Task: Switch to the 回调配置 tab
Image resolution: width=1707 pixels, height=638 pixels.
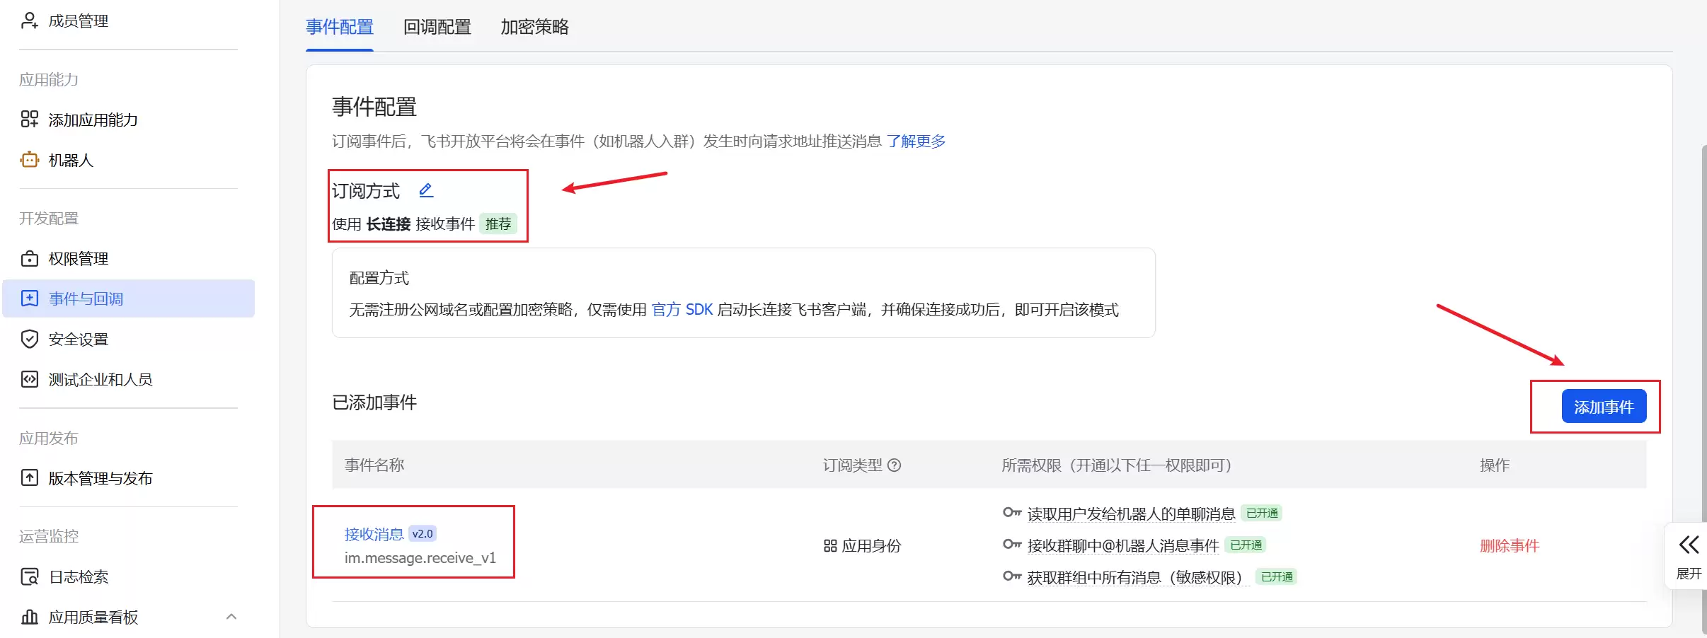Action: (436, 27)
